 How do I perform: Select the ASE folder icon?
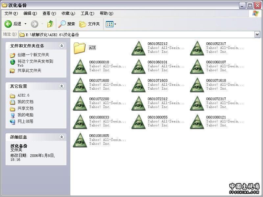[80, 48]
